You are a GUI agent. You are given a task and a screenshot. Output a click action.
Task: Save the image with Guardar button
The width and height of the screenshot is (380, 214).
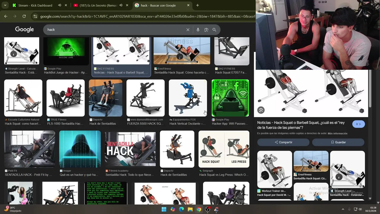[338, 142]
